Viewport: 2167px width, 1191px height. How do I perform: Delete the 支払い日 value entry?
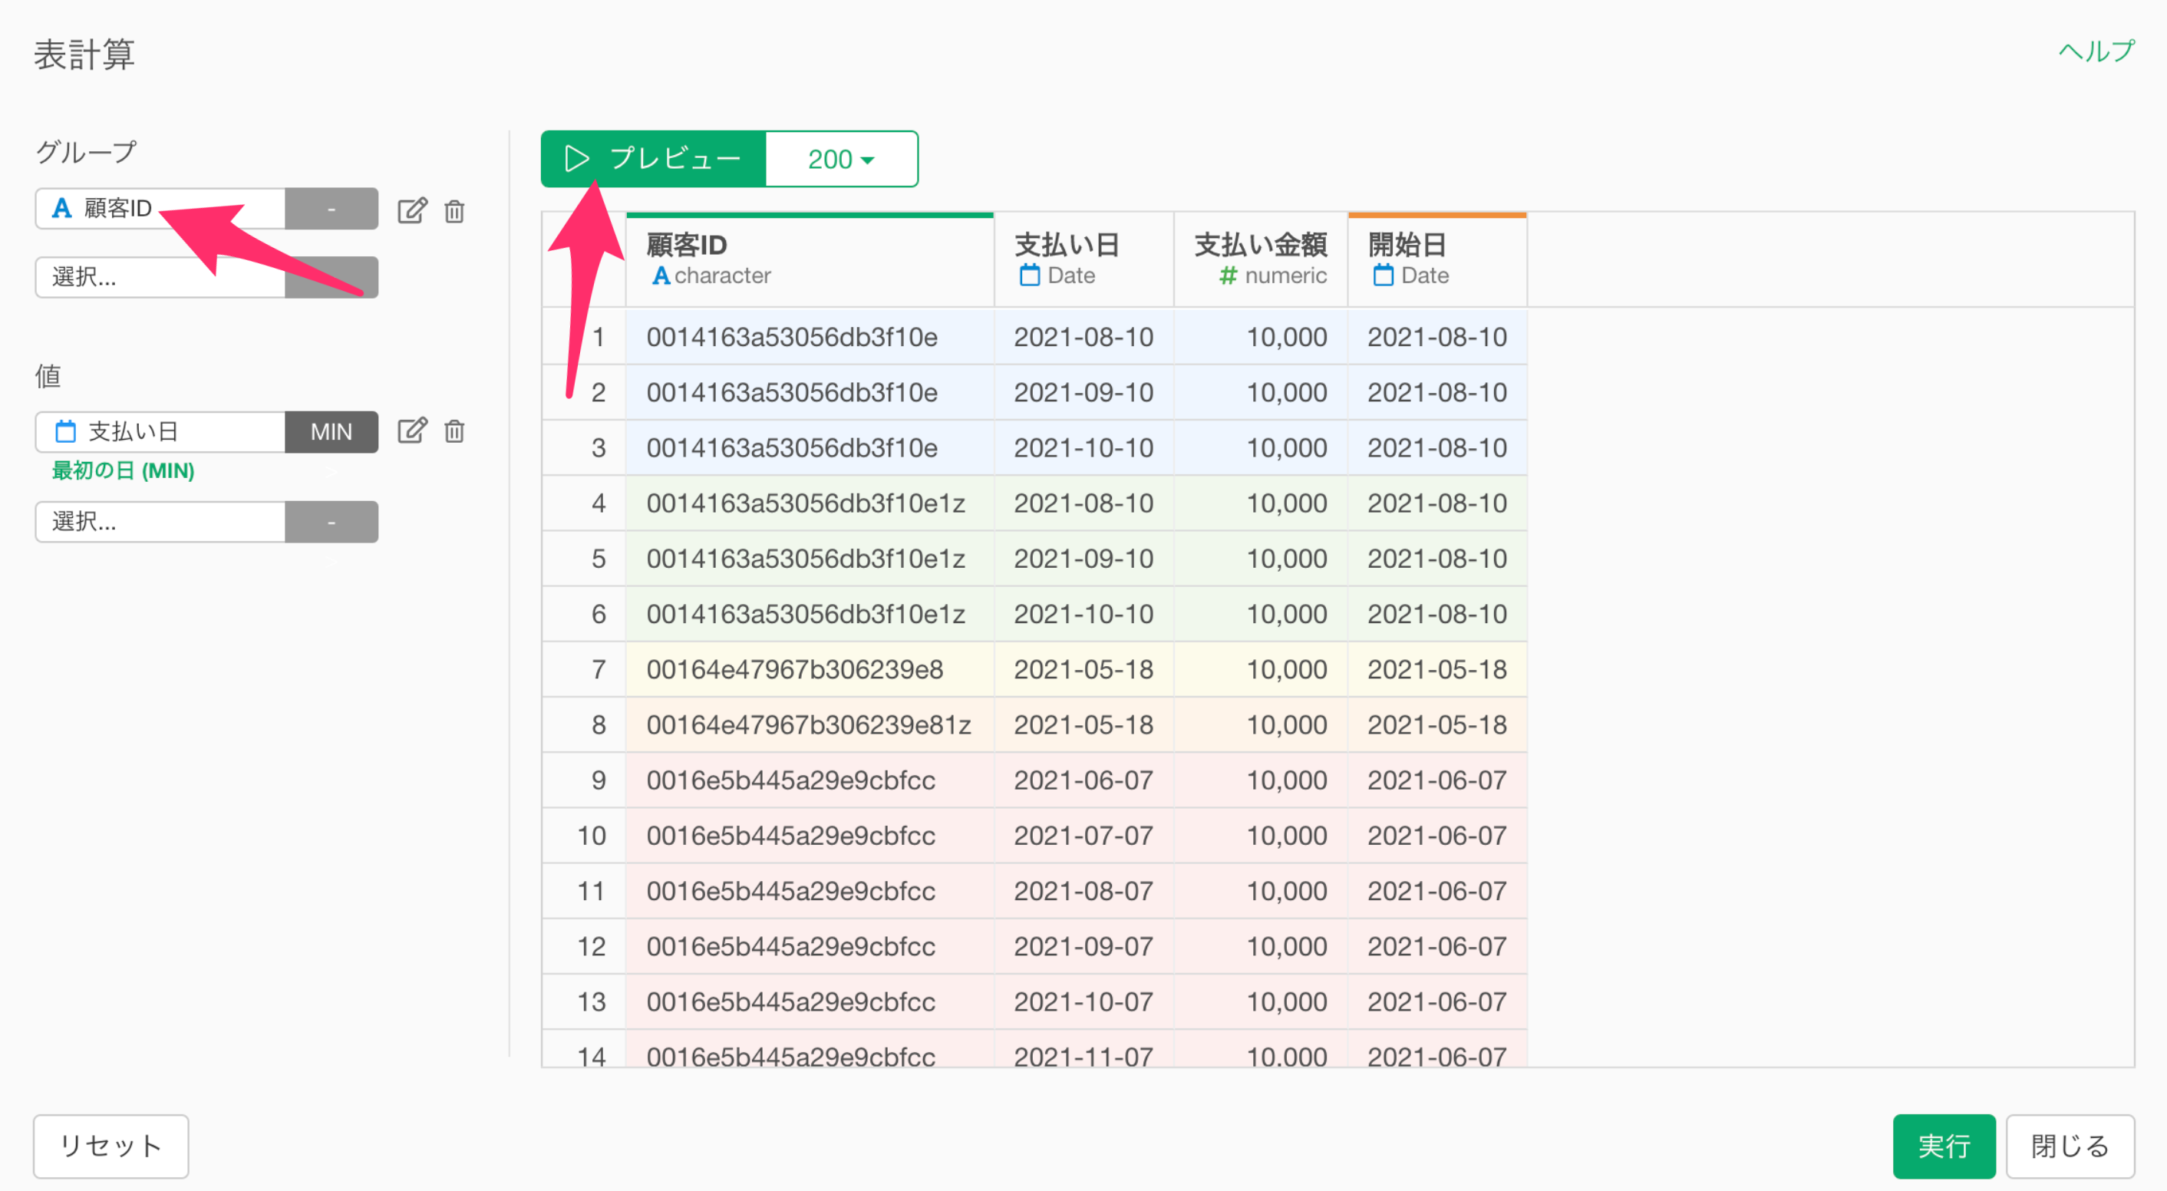(454, 431)
